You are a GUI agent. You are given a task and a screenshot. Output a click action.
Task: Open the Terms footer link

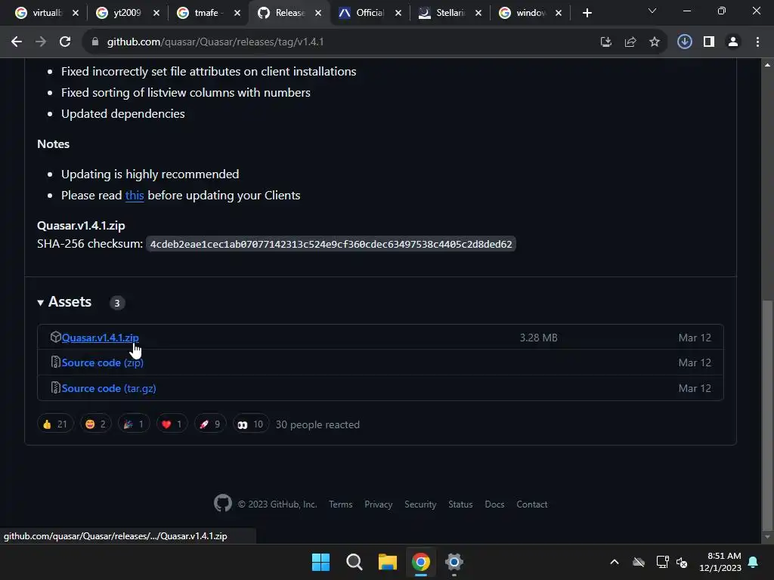tap(341, 504)
